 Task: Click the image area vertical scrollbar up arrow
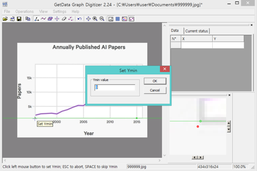point(164,25)
